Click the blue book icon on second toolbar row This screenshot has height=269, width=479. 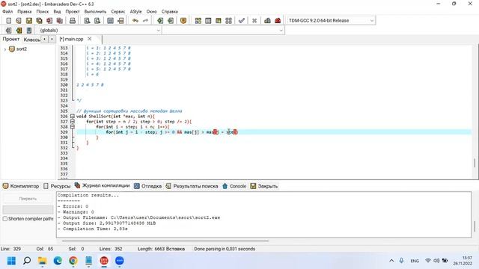(x=29, y=30)
